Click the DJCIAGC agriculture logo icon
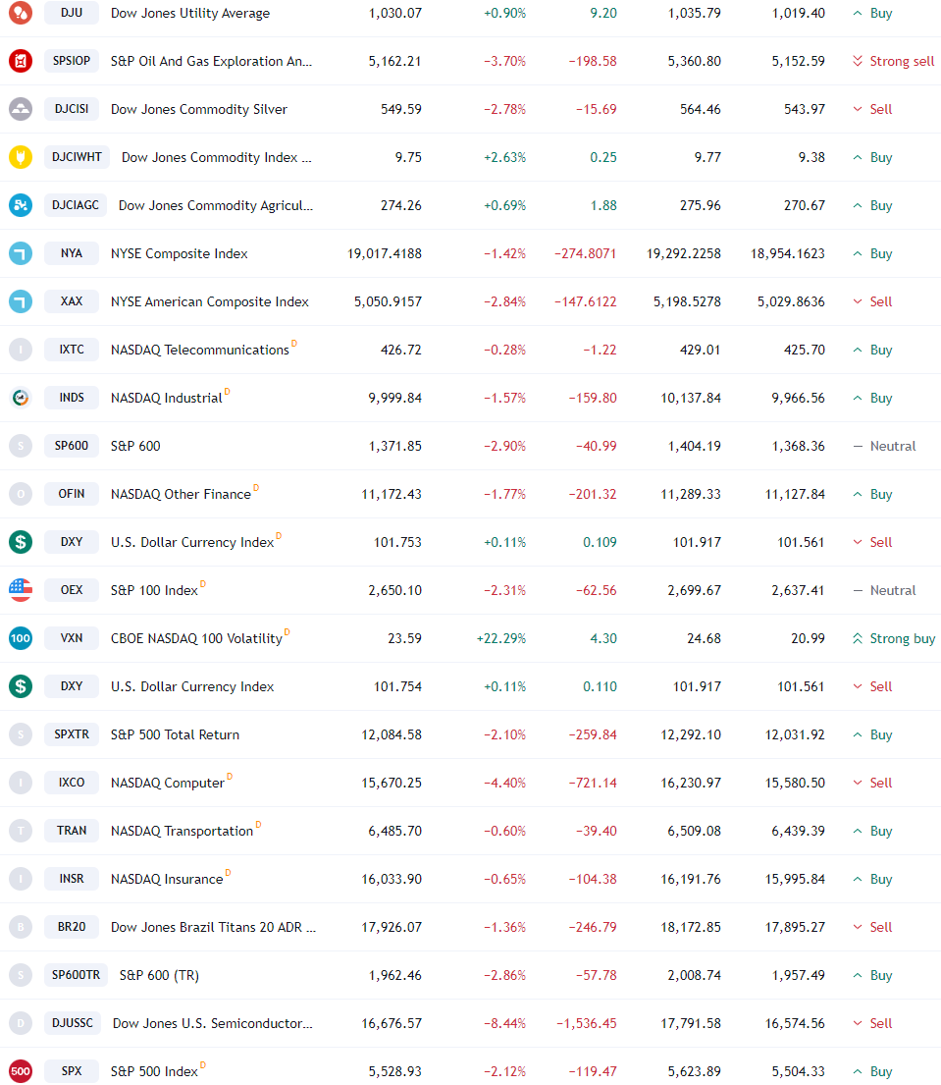The width and height of the screenshot is (941, 1085). coord(21,205)
